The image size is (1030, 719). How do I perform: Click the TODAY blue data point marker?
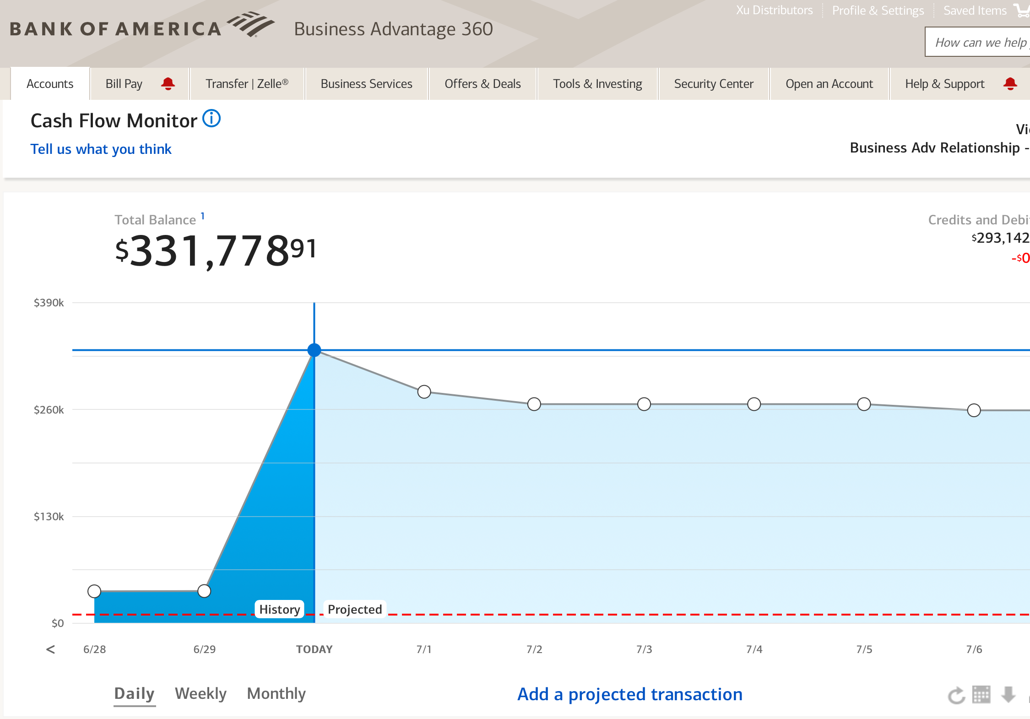point(314,350)
